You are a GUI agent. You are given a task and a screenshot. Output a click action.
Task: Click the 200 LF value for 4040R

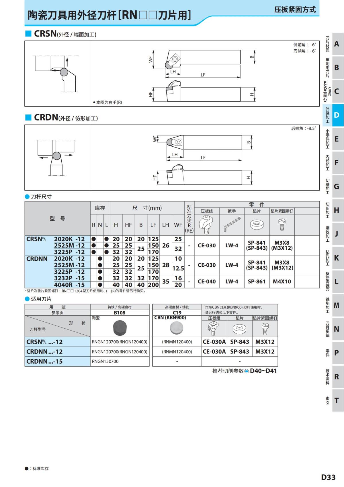(x=153, y=285)
